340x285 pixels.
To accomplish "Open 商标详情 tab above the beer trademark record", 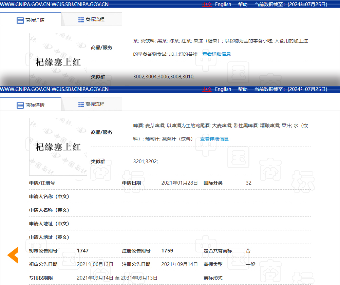I will (31, 105).
